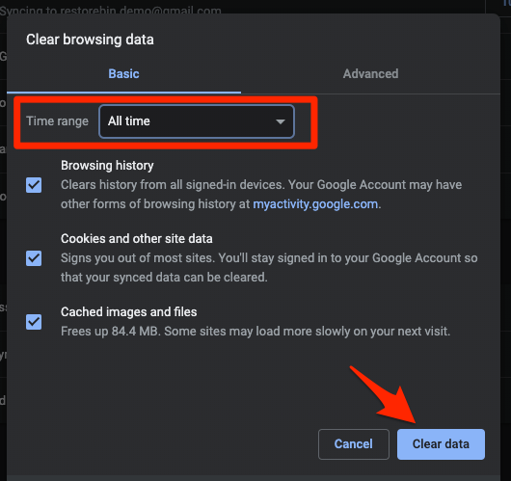Screen dimensions: 511x481
Task: Open the myactivity.google.com link
Action: pos(315,204)
